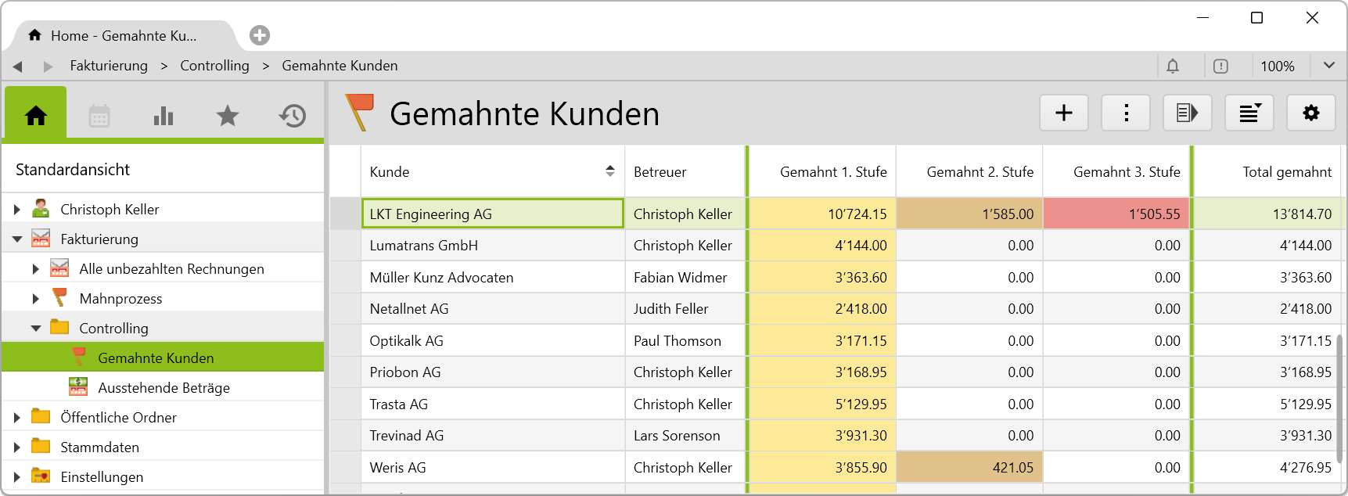Expand the Christoph Keller tree node
The width and height of the screenshot is (1348, 496).
pos(17,210)
